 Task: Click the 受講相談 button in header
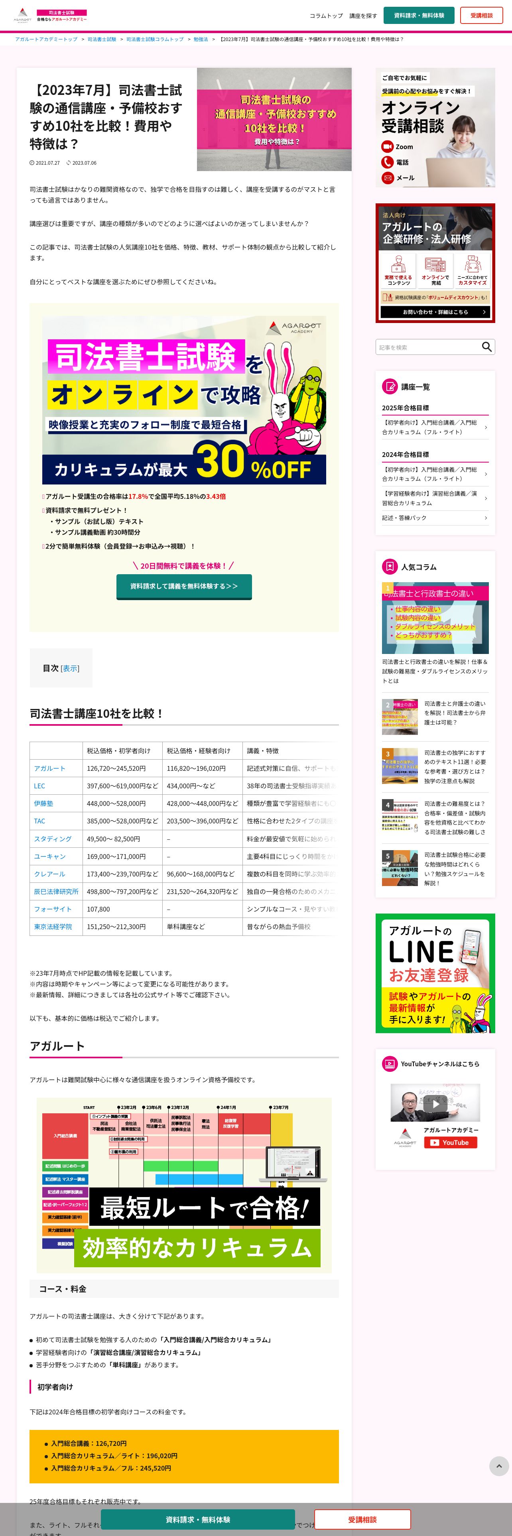click(481, 16)
